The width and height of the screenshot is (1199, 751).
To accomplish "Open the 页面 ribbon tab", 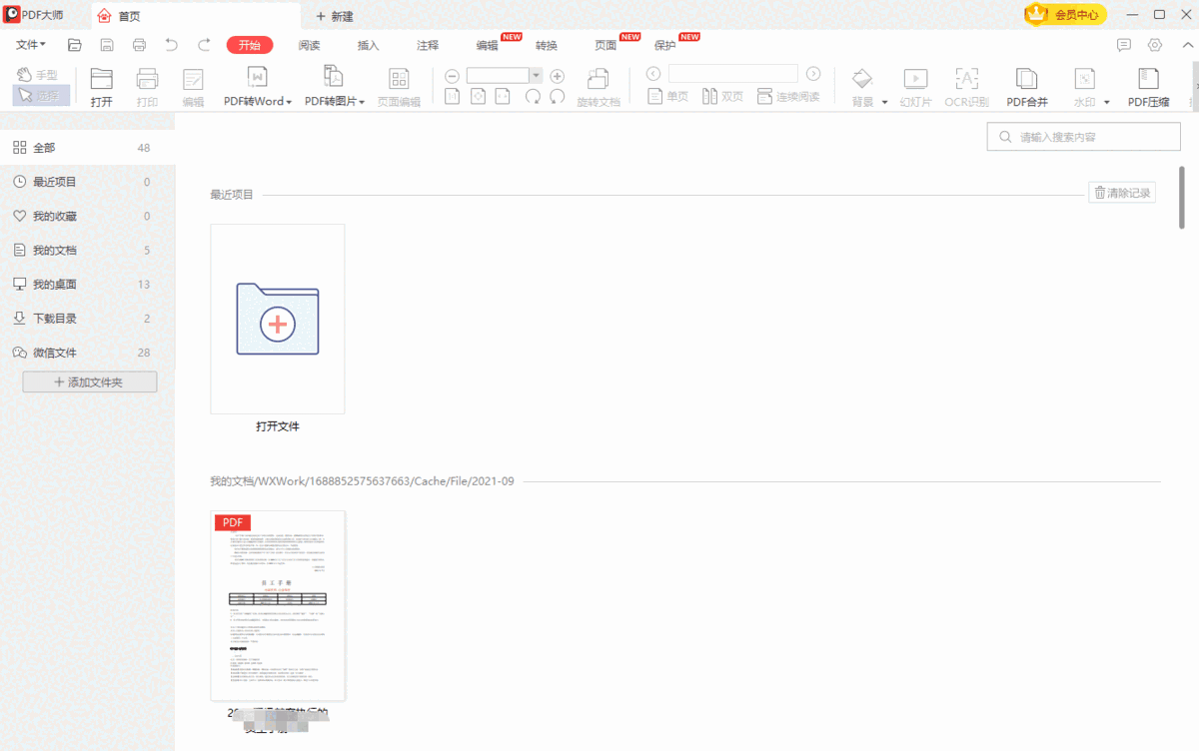I will coord(605,45).
